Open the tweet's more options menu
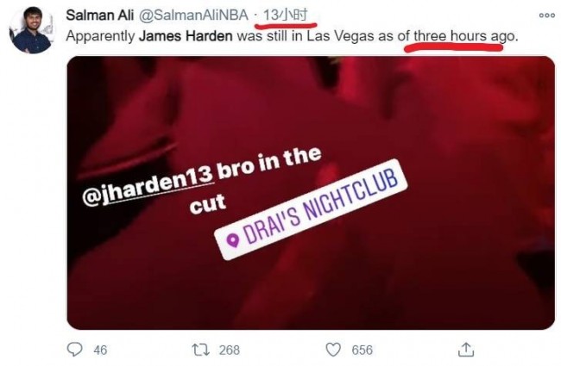561x366 pixels. (x=547, y=15)
